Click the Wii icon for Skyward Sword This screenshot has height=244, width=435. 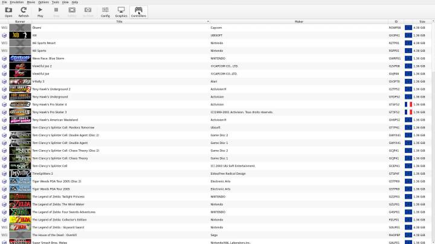point(4,227)
